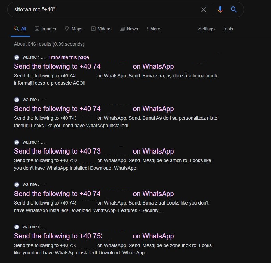Click the globe favicon of the zone-inox.ro result

[17, 227]
